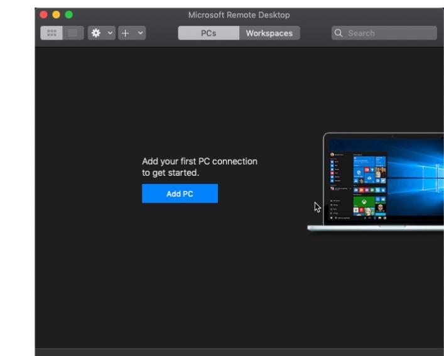Expand the chevron beside the gear icon

110,33
